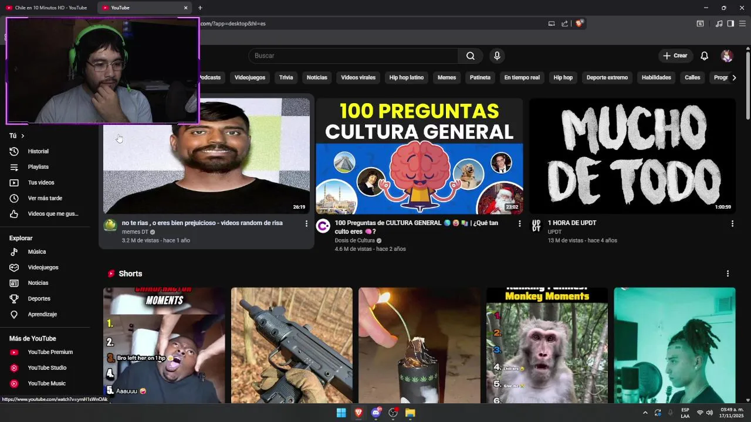This screenshot has height=422, width=751.
Task: Show hidden system tray icons
Action: (x=645, y=413)
